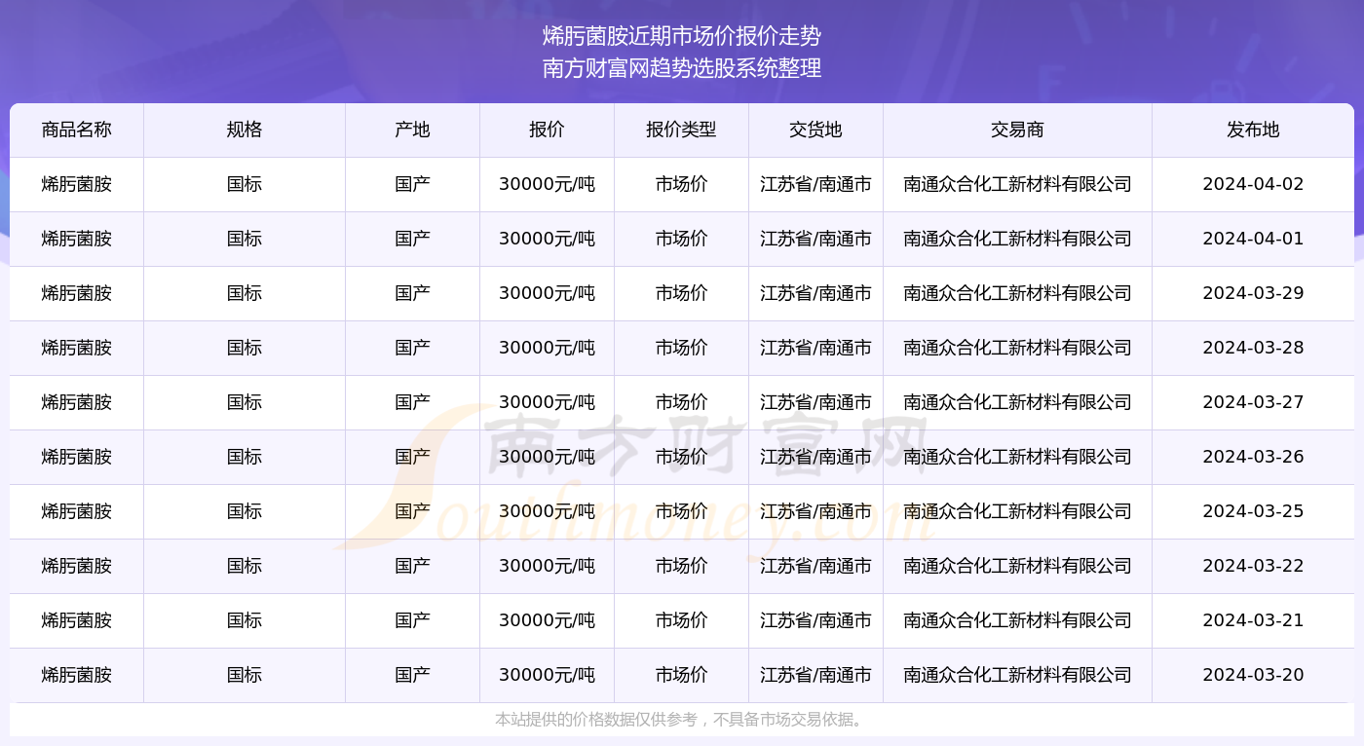Click the 报价类型 column header
This screenshot has width=1364, height=746.
tap(681, 130)
